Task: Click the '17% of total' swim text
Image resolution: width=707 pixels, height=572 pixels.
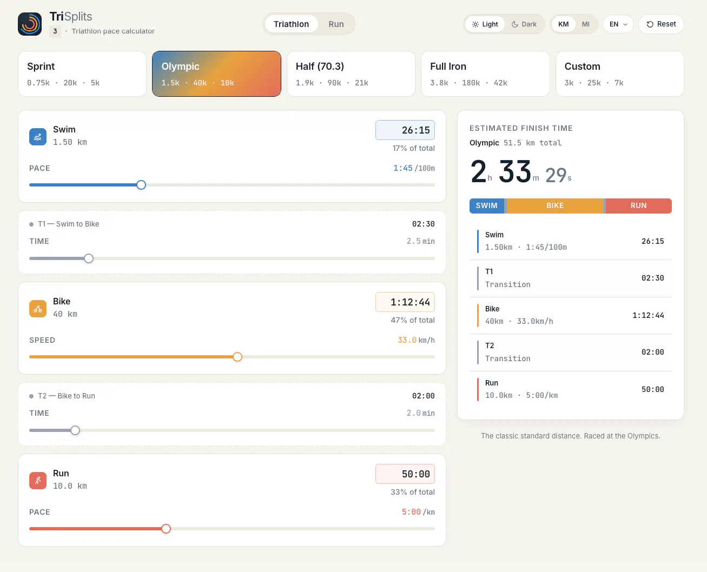Action: point(414,148)
